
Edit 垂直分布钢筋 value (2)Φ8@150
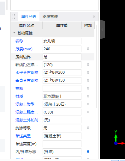click(x=62, y=81)
